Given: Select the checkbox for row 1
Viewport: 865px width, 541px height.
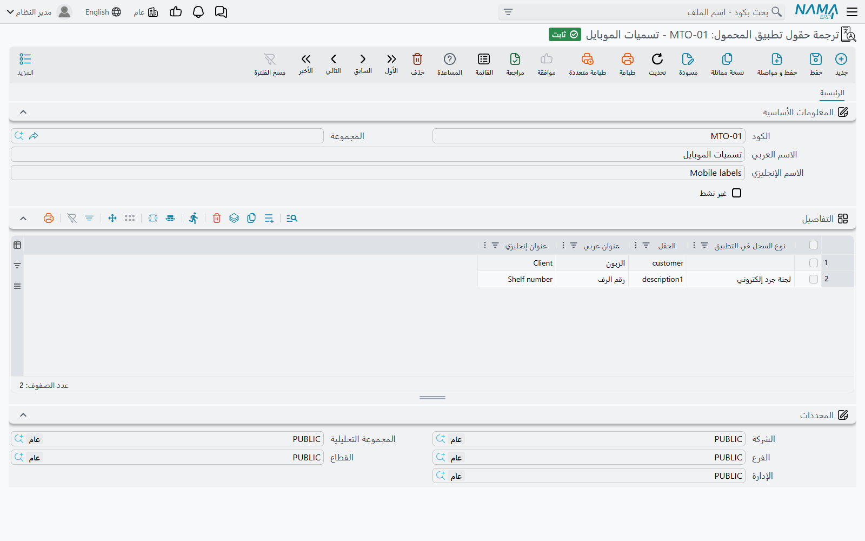Looking at the screenshot, I should (x=814, y=263).
